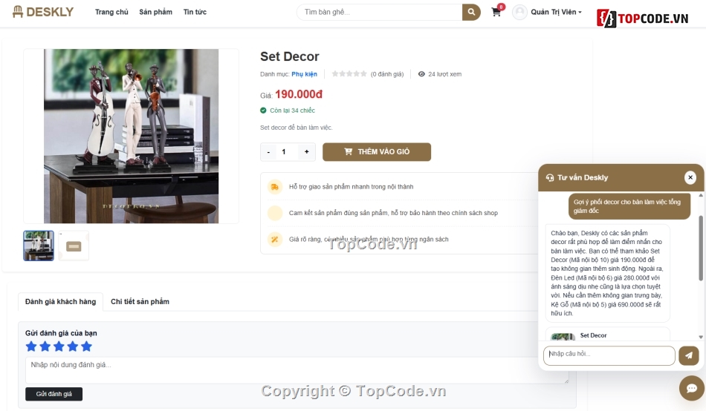Click the search magnifier button
706x411 pixels.
pos(471,12)
